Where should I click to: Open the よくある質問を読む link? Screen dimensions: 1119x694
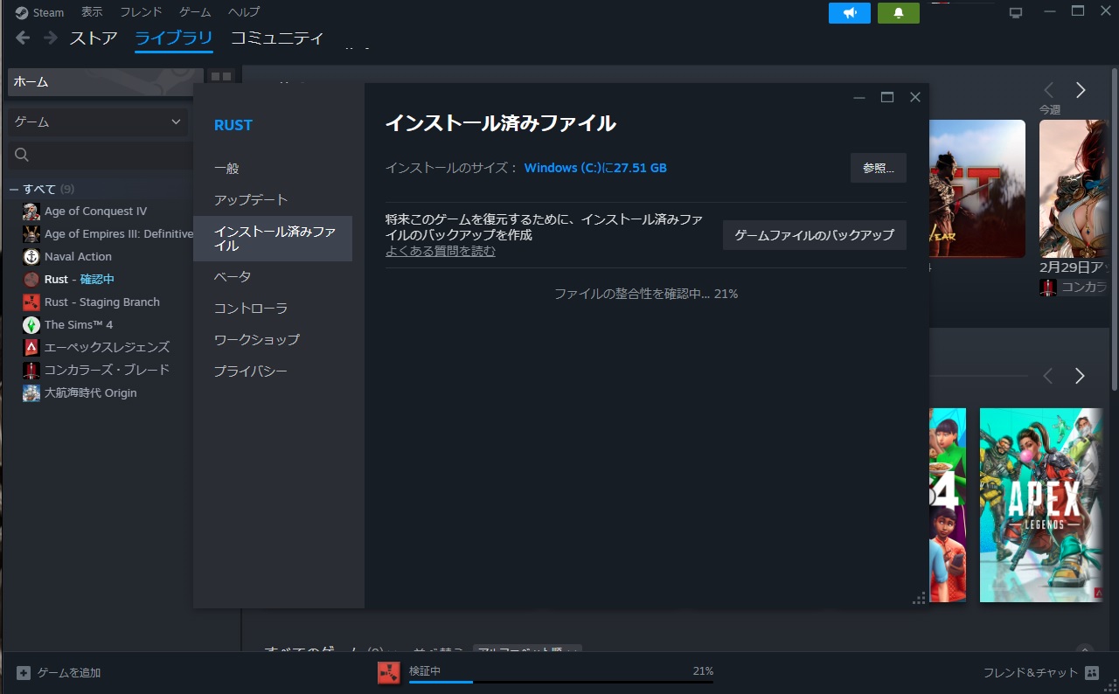click(x=441, y=252)
